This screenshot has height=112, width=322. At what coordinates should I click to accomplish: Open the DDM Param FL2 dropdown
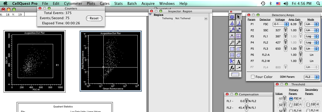311,77
